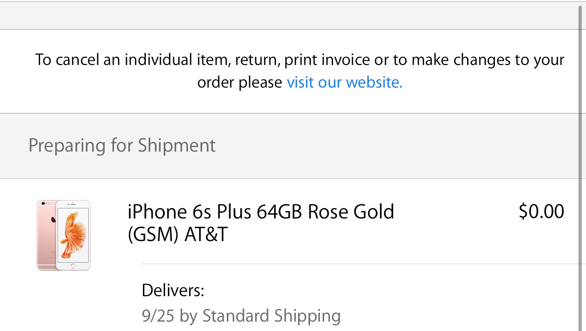Screen dimensions: 586x331
Task: Click the Apple logo on the phone back
Action: (53, 220)
